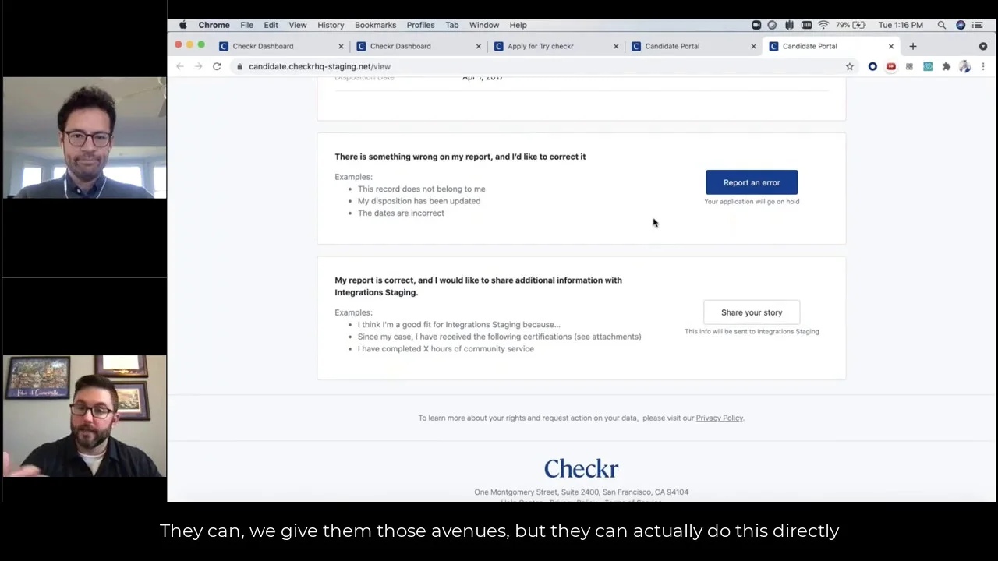Image resolution: width=998 pixels, height=561 pixels.
Task: Open the Apple menu
Action: [183, 25]
